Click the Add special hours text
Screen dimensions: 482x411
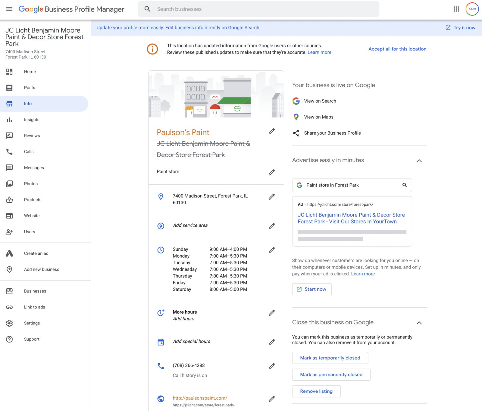coord(192,342)
